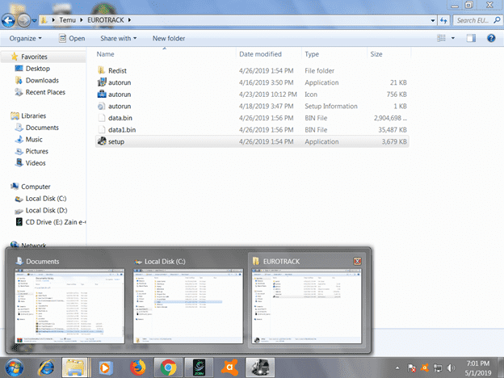Image resolution: width=504 pixels, height=378 pixels.
Task: Expand the arrow between Temu and EUROTRACK
Action: point(81,20)
